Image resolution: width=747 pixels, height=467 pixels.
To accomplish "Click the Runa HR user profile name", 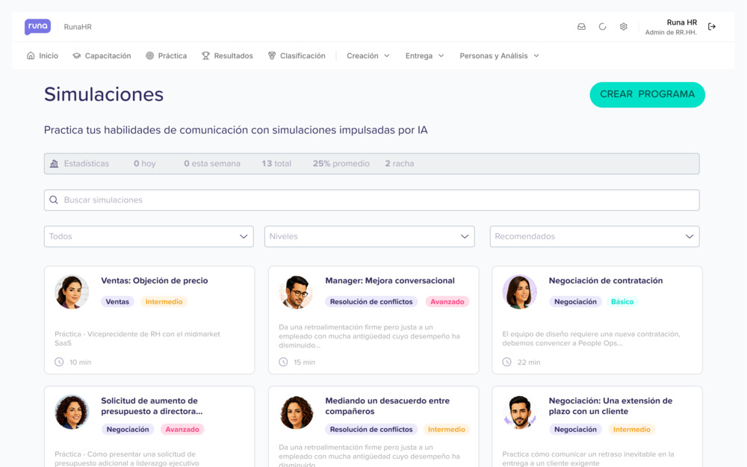I will (682, 22).
